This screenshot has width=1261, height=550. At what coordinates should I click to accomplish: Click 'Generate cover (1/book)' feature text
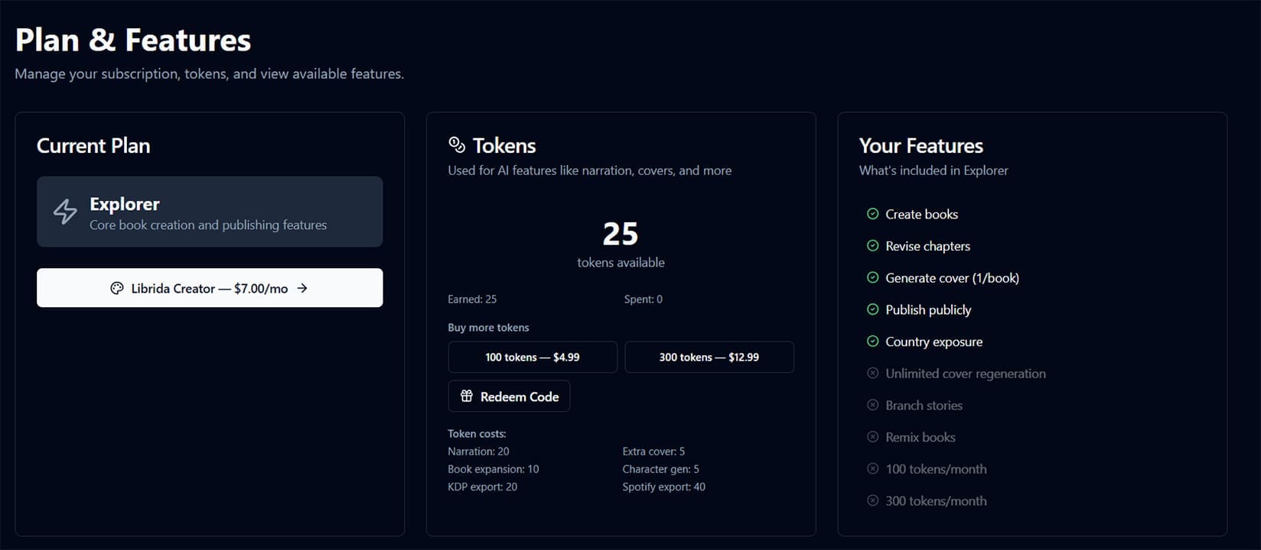[953, 278]
